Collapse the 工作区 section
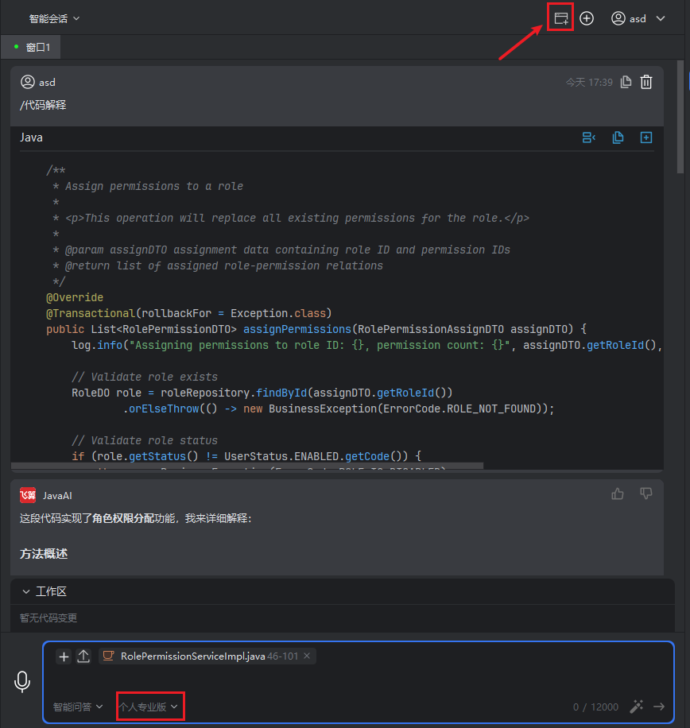 [26, 591]
